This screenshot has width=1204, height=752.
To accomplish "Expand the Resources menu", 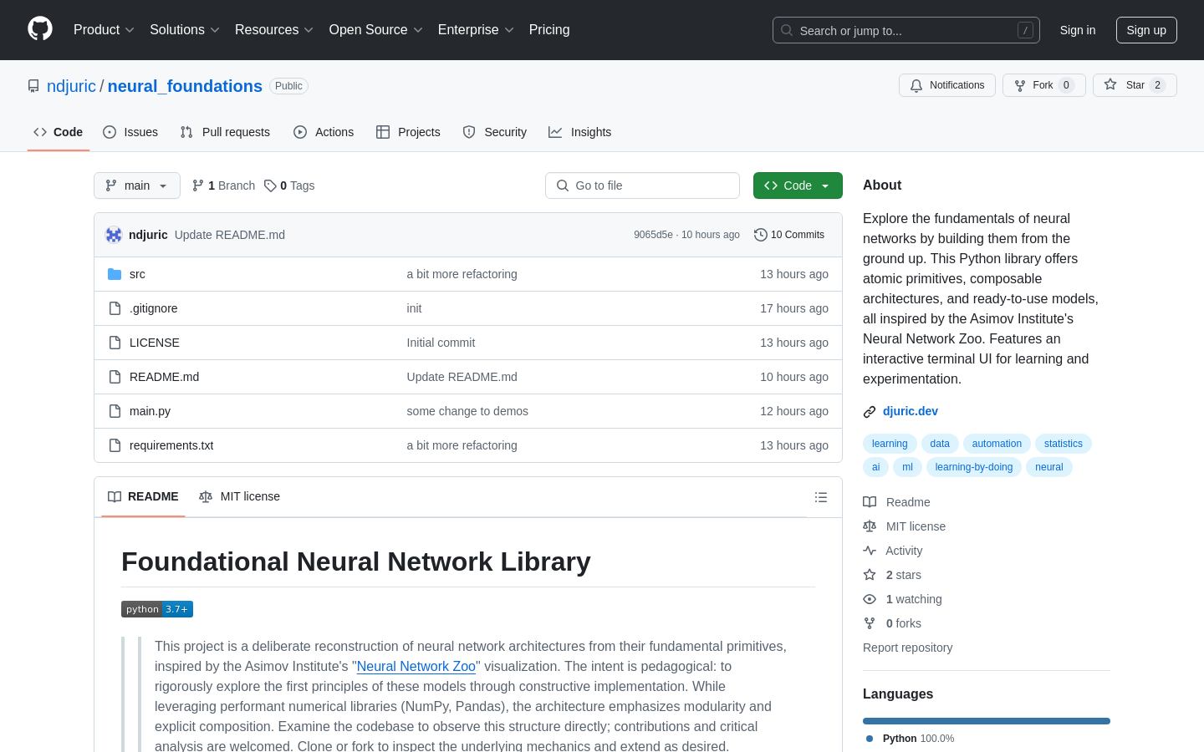I will tap(274, 30).
